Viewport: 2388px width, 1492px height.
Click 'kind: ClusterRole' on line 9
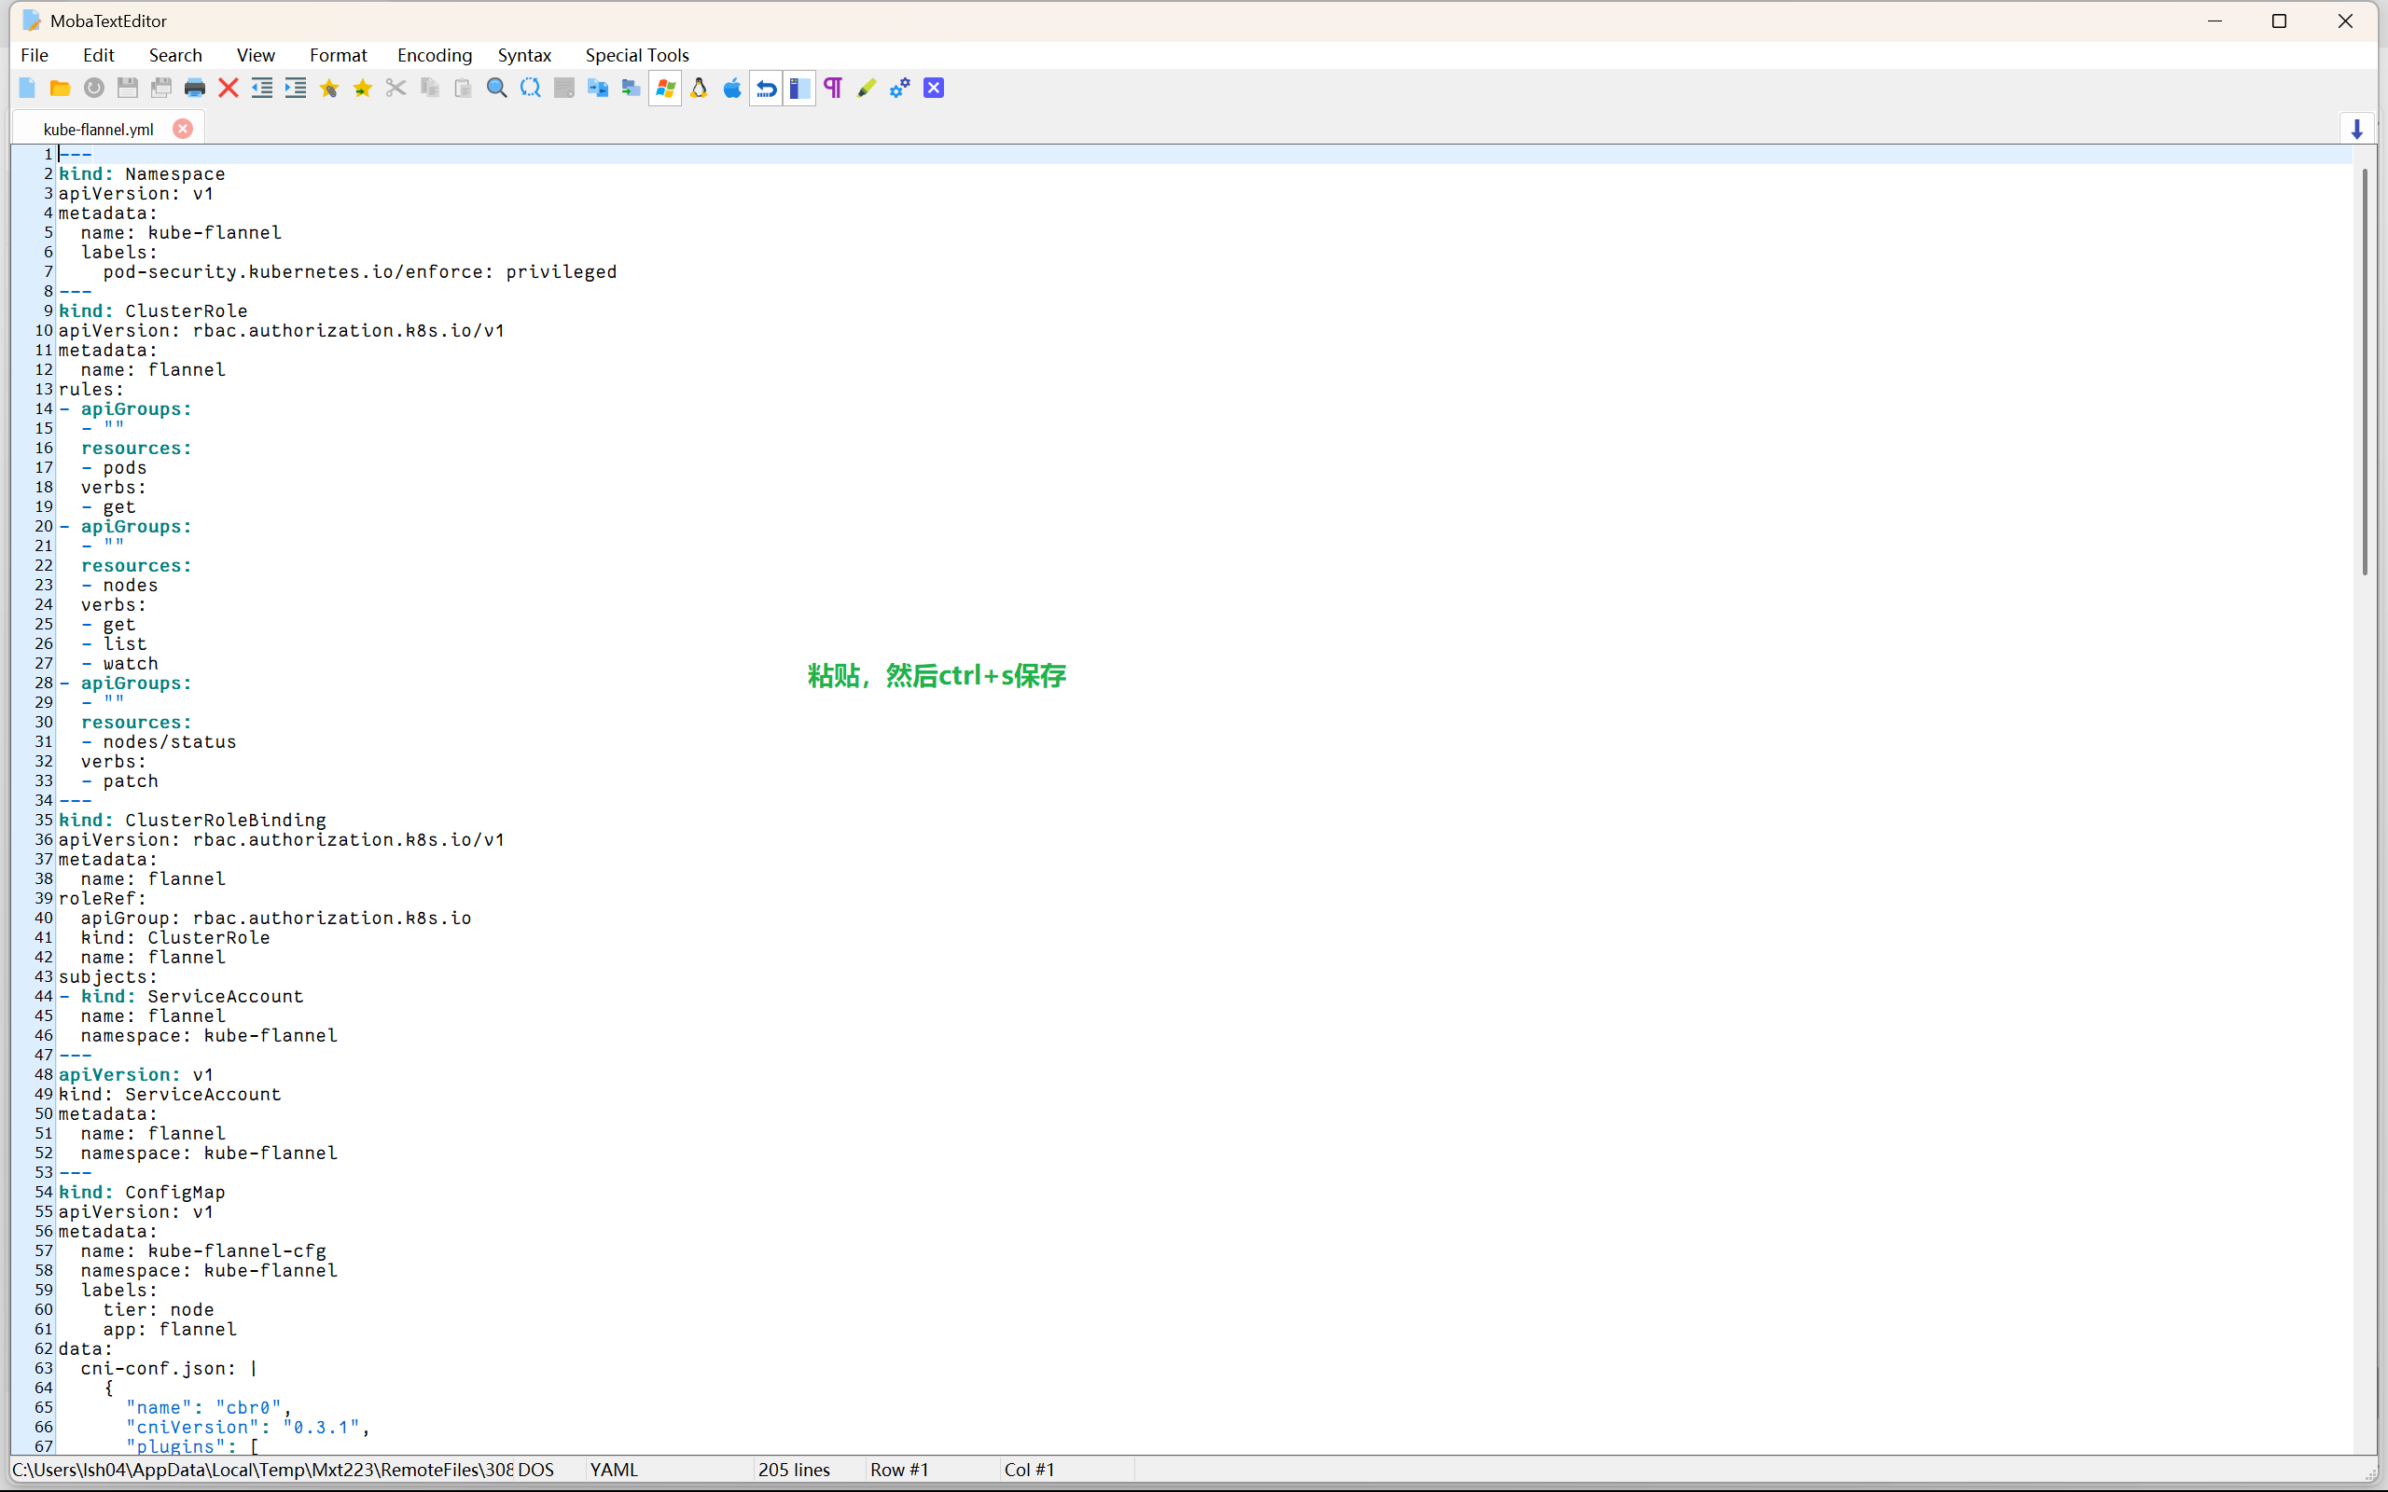pos(153,311)
